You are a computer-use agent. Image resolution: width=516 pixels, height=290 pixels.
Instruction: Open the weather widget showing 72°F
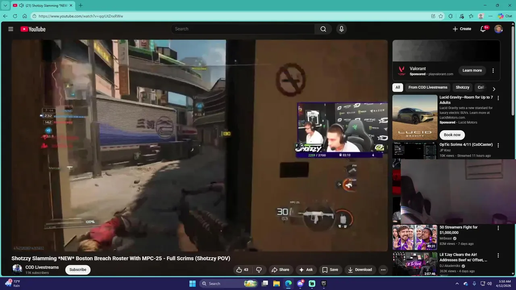pos(12,284)
